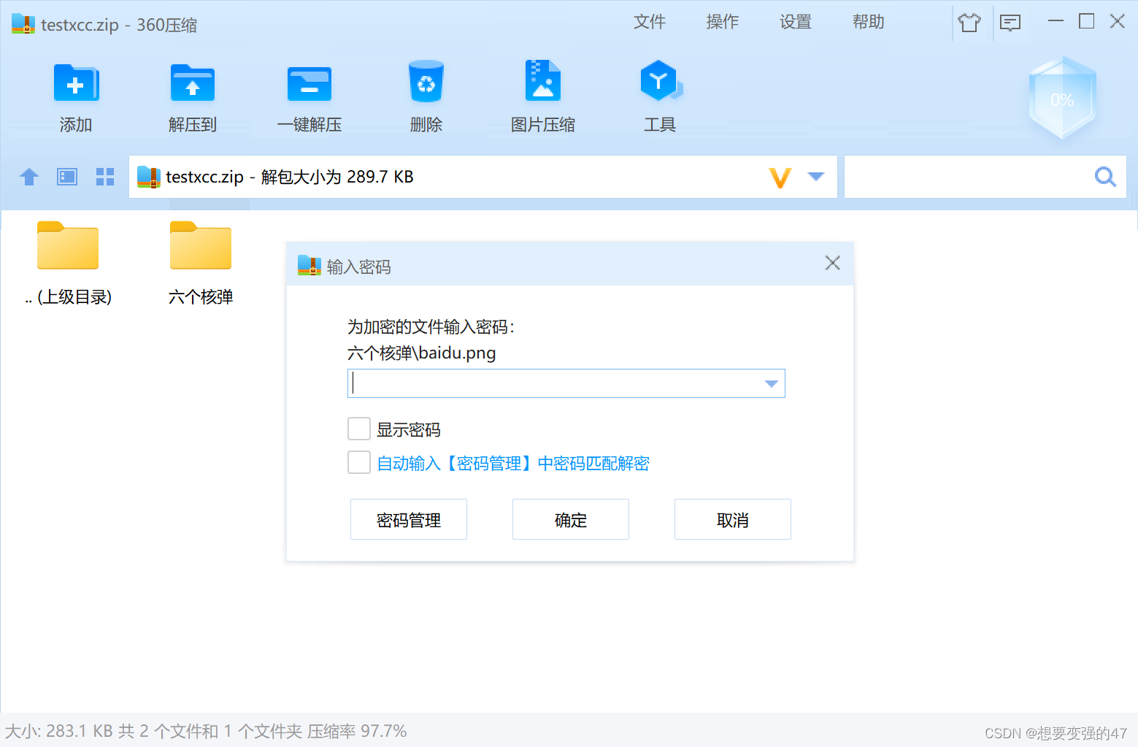
Task: Click the address bar path text
Action: [290, 177]
